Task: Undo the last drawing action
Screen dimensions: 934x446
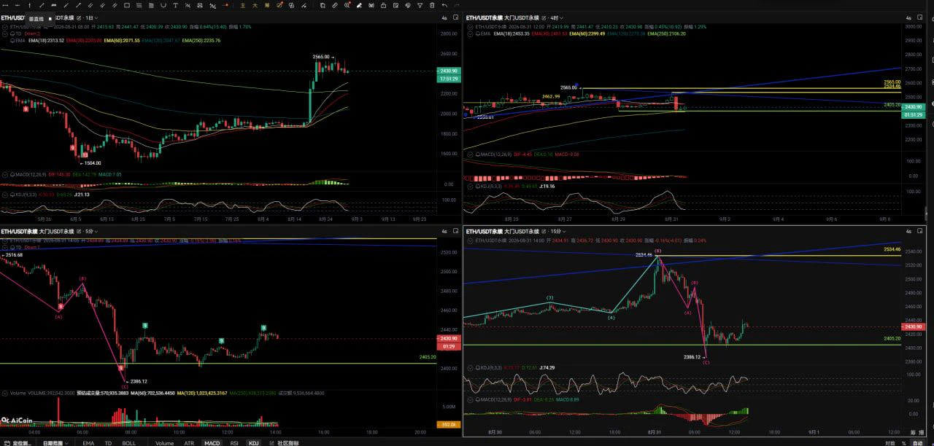Action: (444, 5)
